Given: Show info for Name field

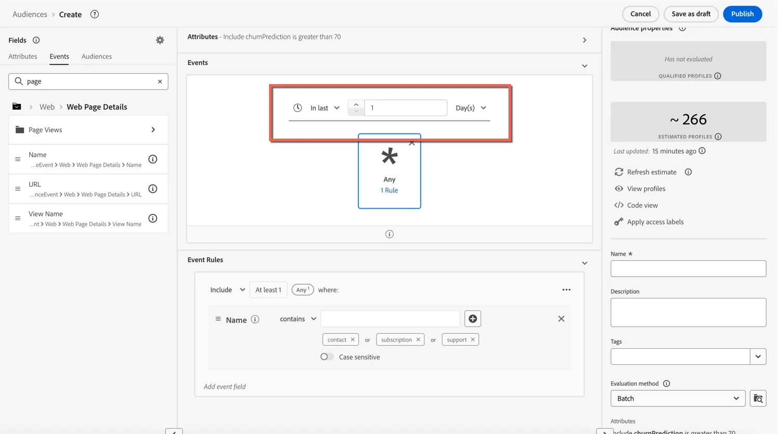Looking at the screenshot, I should click(x=153, y=159).
